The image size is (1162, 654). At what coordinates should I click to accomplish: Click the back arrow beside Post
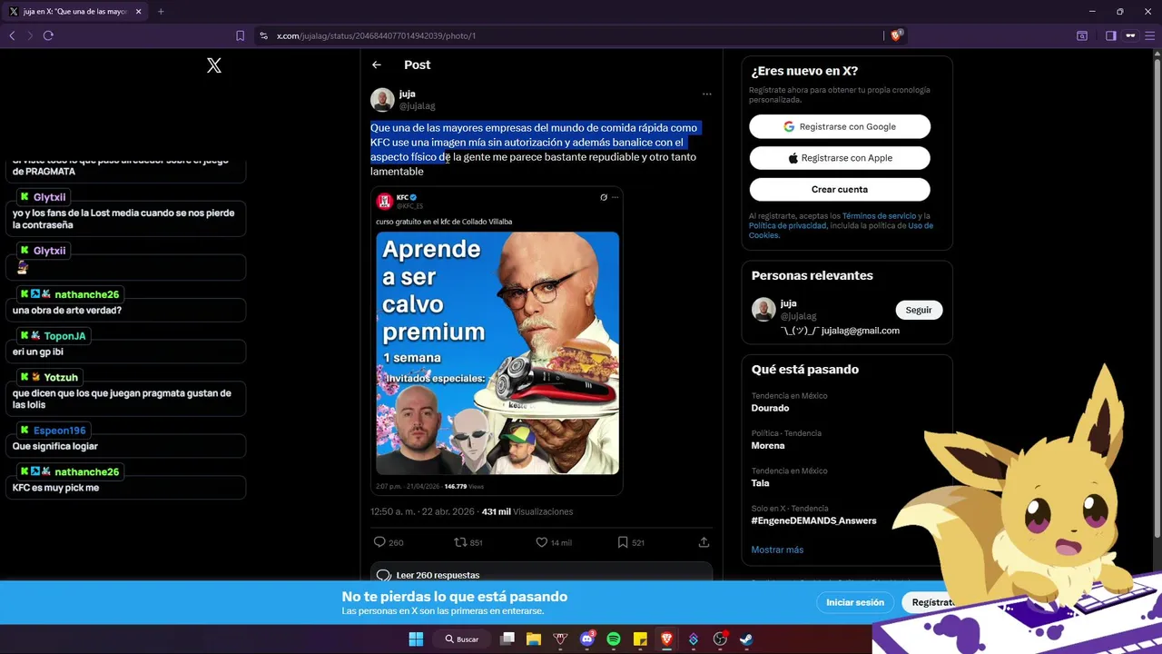click(376, 64)
